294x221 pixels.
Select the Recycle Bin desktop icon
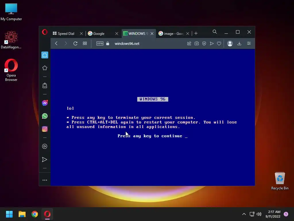point(280,181)
